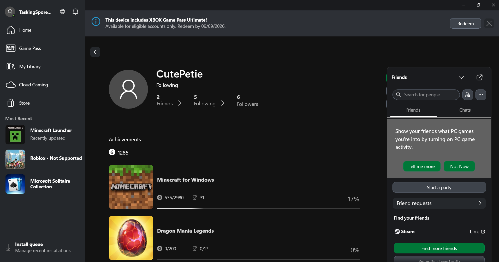
Task: Open Minecraft for Windows artwork
Action: [x=131, y=187]
